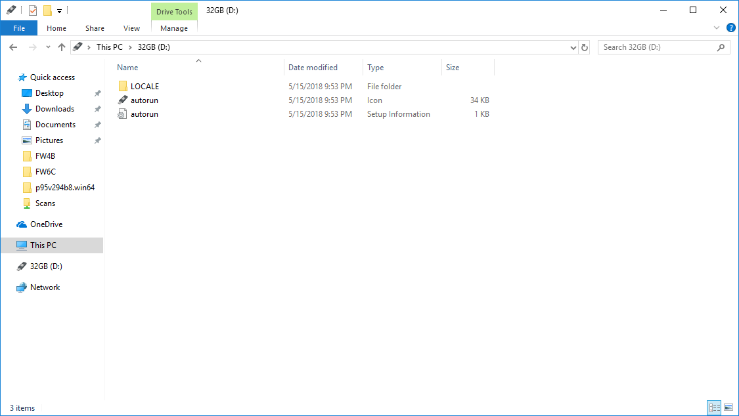739x416 pixels.
Task: Click the Setup Information type text
Action: click(x=398, y=114)
